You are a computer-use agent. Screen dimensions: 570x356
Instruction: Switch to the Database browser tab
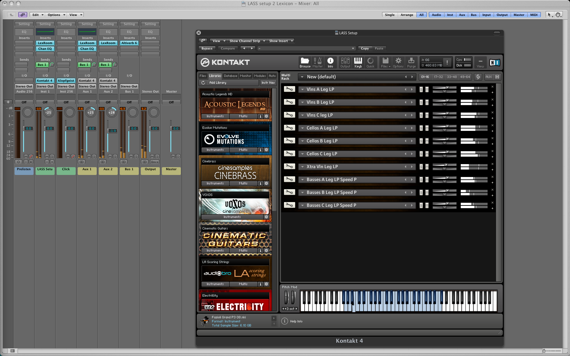(x=230, y=76)
